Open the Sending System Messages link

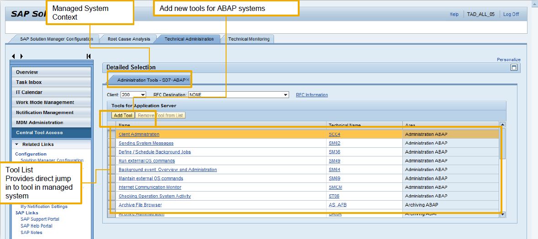(x=146, y=143)
